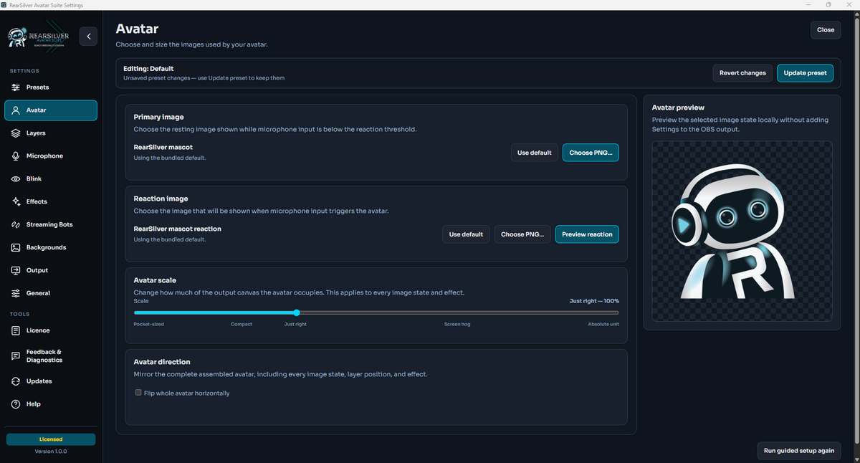
Task: Show the Effects settings
Action: [x=51, y=202]
